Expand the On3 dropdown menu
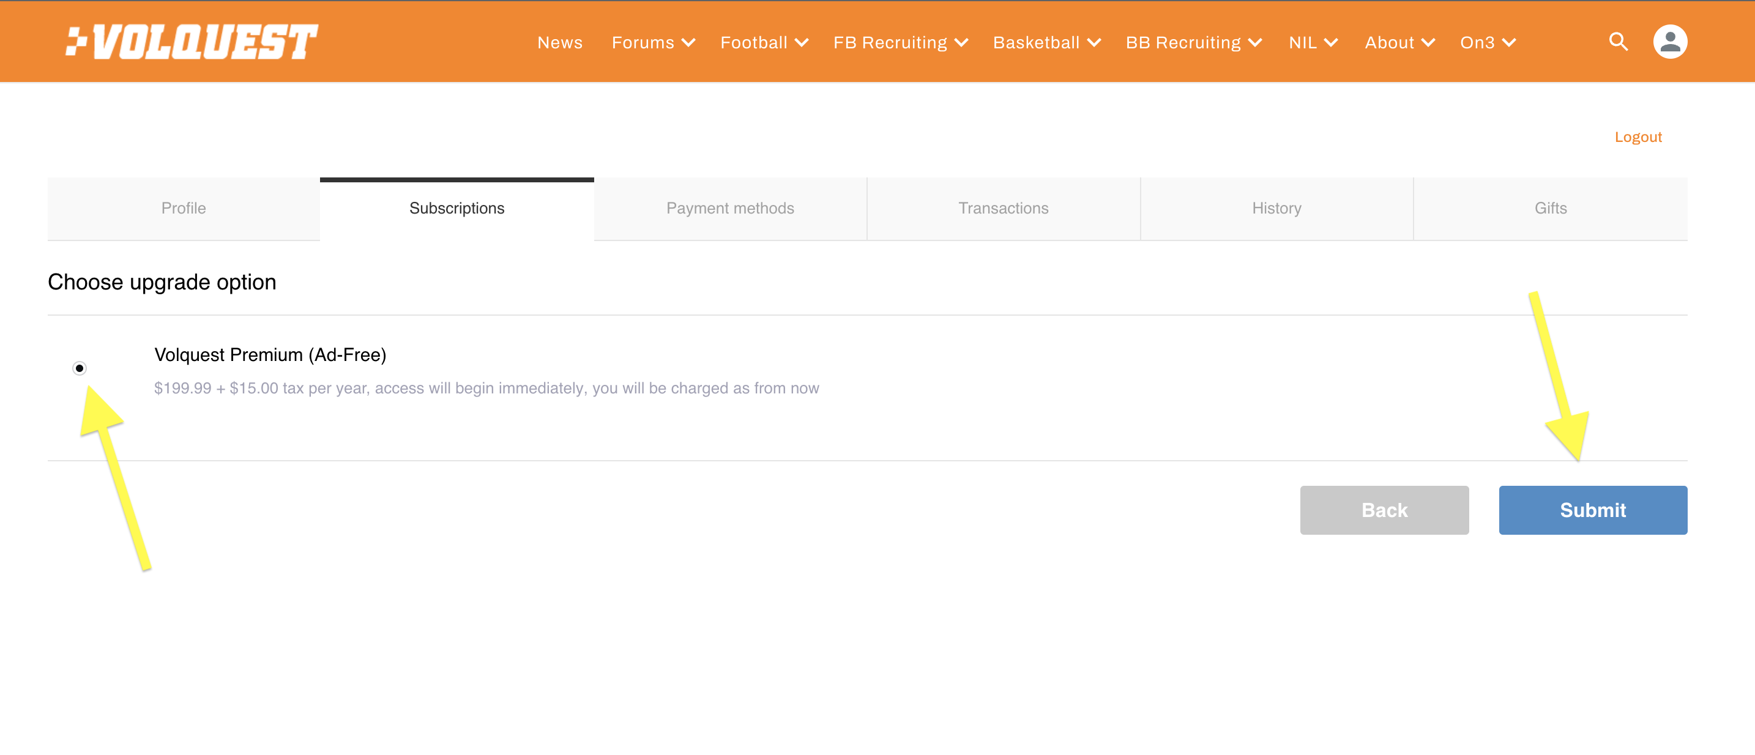Image resolution: width=1755 pixels, height=755 pixels. (1487, 42)
